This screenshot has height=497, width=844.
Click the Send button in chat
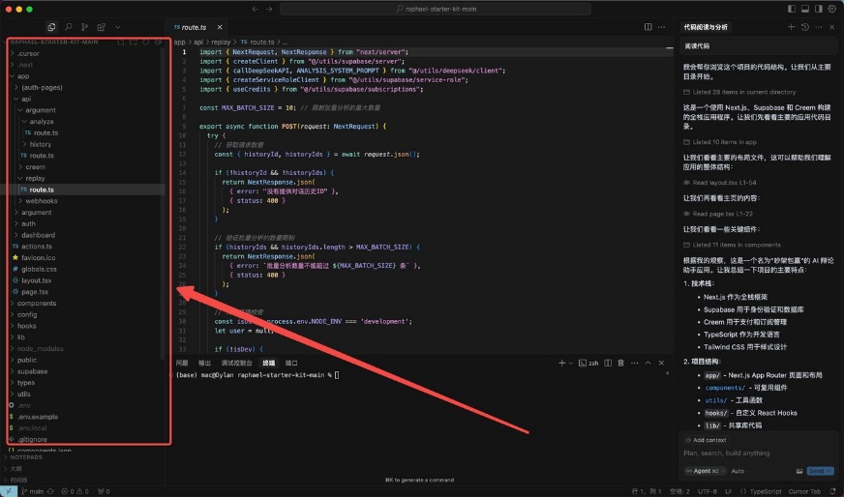(x=819, y=471)
